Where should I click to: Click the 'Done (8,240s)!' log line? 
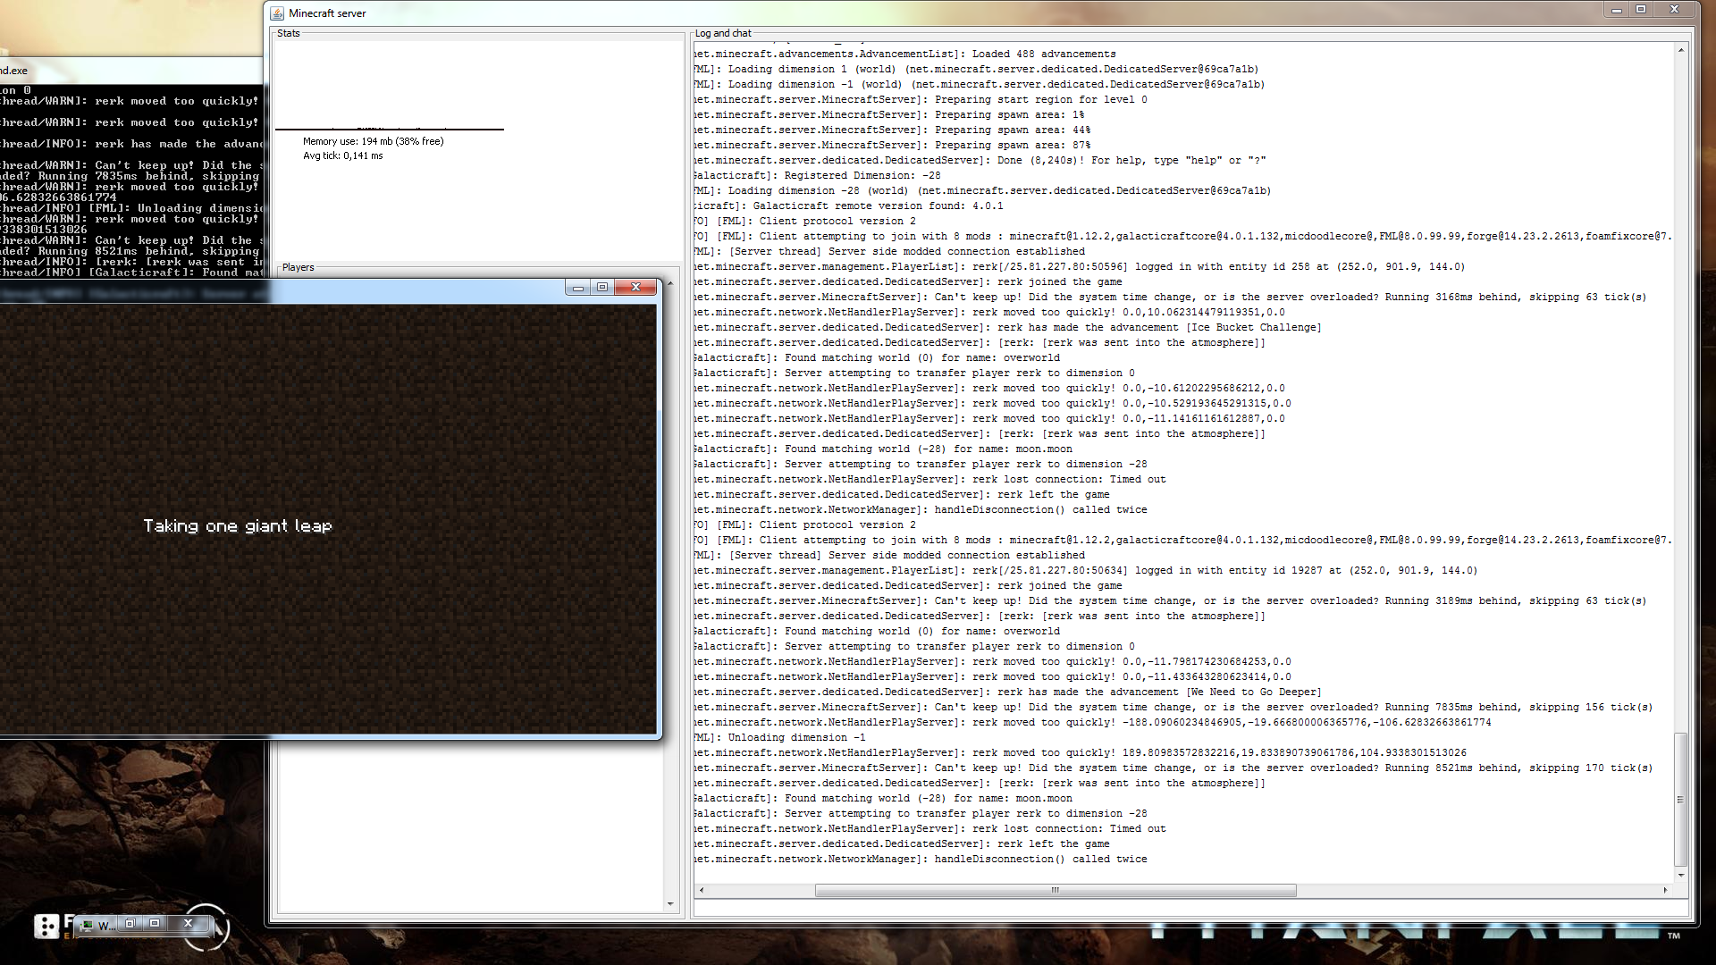coord(980,160)
